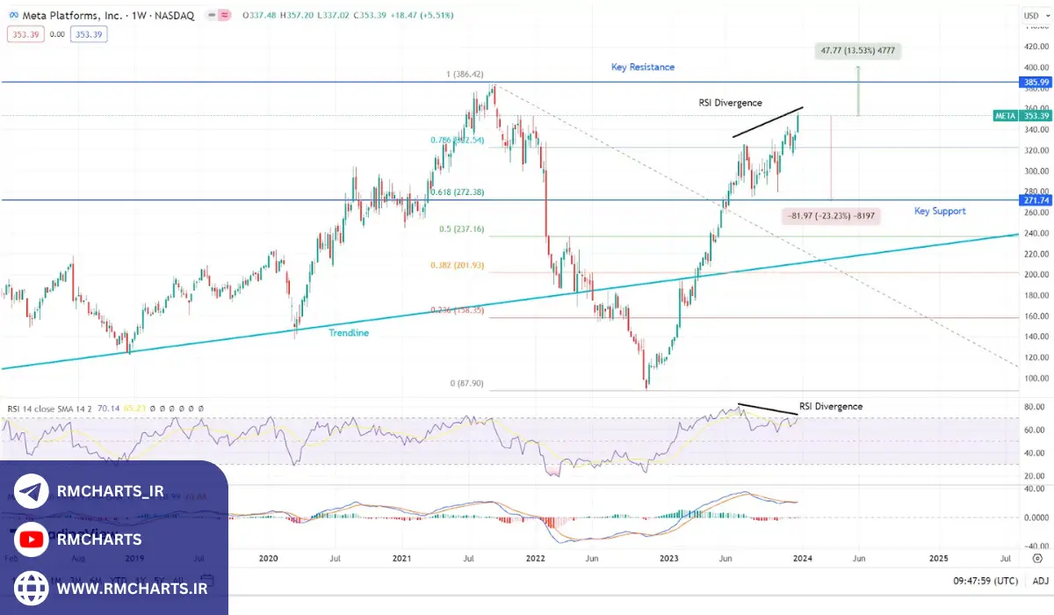Viewport: 1054px width, 615px height.
Task: Toggle ADJ adjusted data button
Action: tap(1039, 581)
